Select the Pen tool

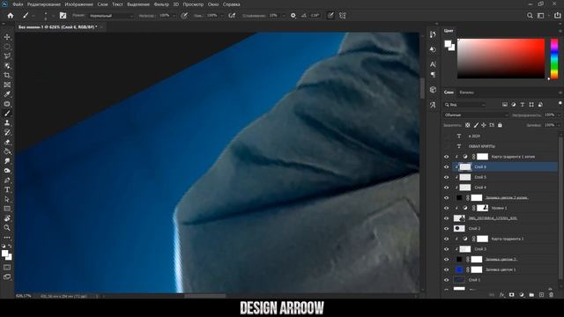7,180
